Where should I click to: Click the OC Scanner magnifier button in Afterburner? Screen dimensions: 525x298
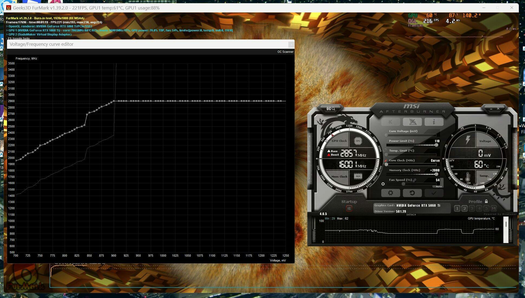coord(330,109)
